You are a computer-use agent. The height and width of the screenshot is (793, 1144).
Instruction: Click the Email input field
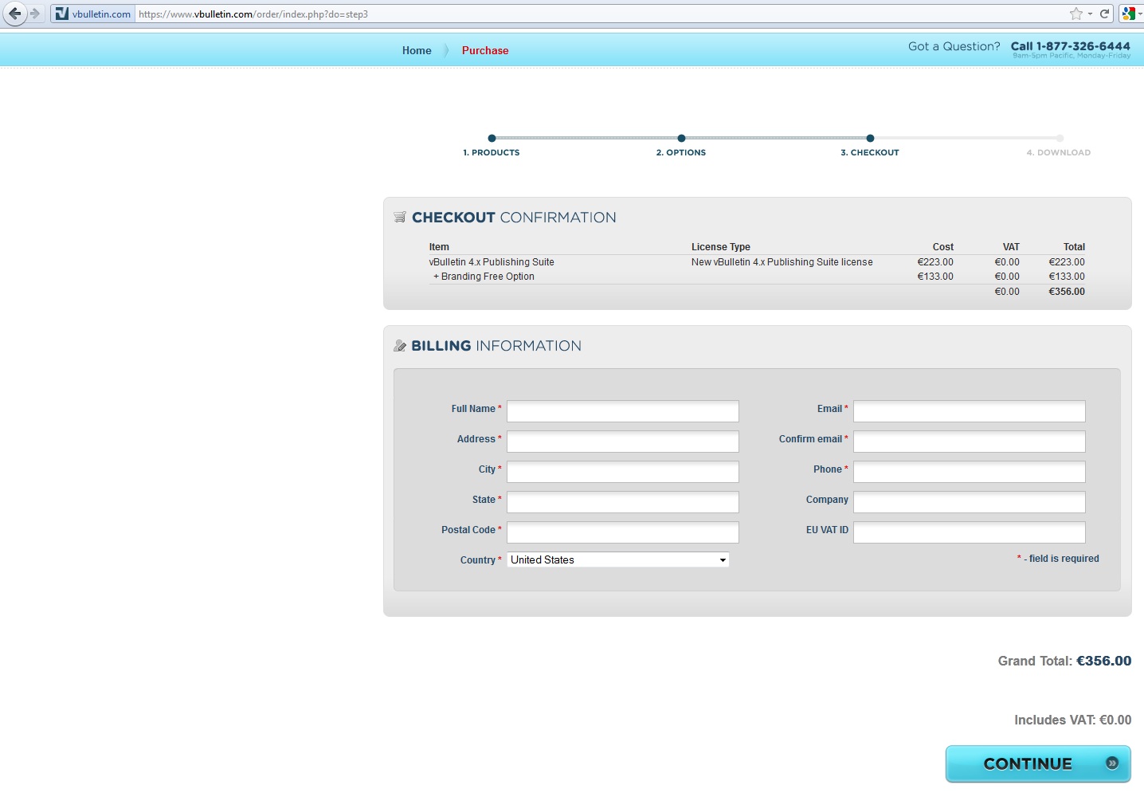pos(970,411)
